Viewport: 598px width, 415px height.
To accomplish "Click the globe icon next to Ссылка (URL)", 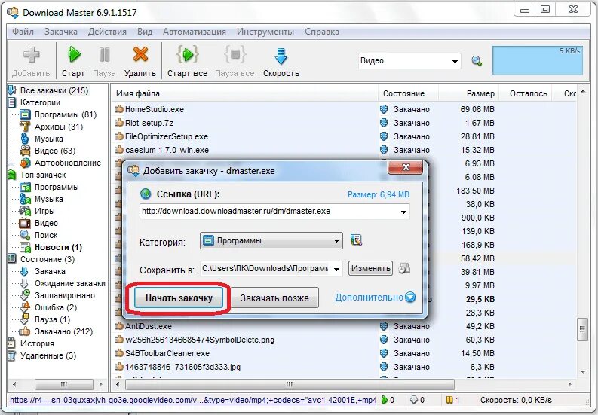I will point(146,194).
